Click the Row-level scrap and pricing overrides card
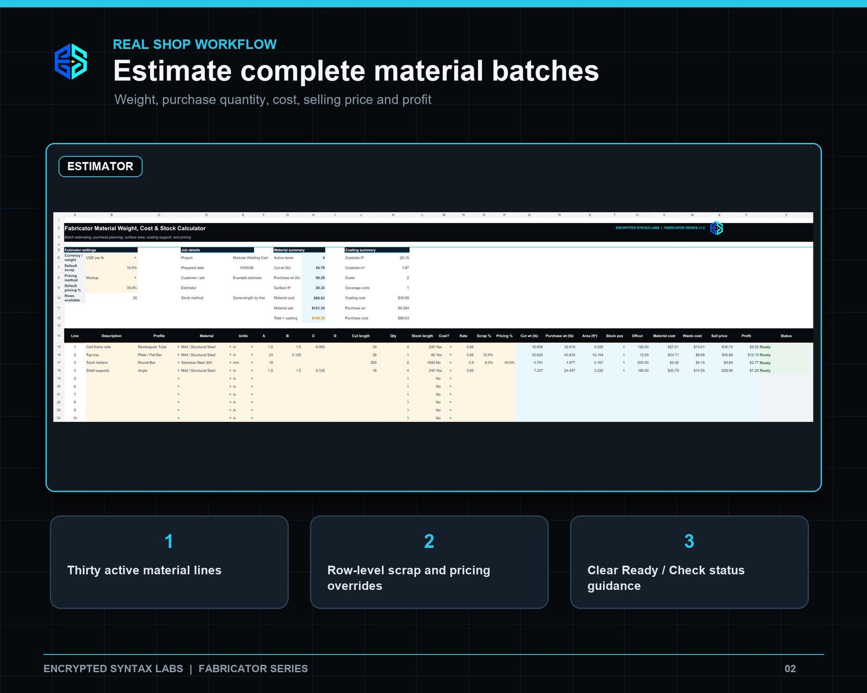Viewport: 867px width, 693px height. click(x=429, y=562)
